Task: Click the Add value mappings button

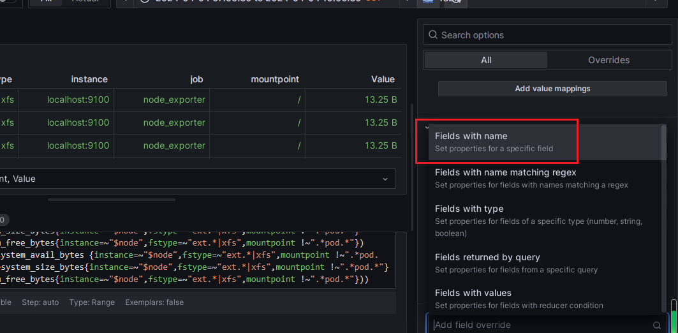Action: tap(552, 89)
